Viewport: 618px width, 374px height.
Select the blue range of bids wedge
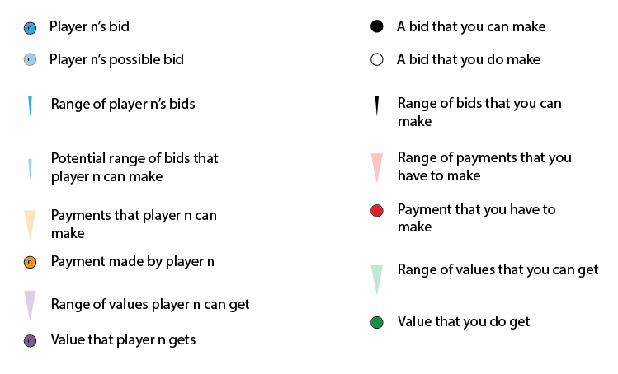(x=30, y=106)
